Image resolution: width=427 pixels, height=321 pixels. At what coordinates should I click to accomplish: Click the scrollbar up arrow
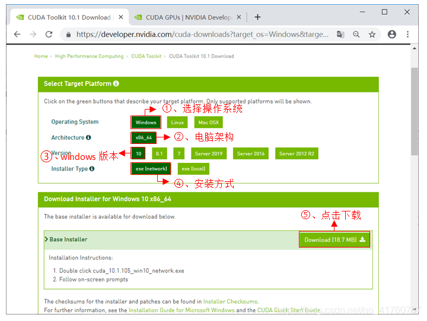(x=415, y=49)
